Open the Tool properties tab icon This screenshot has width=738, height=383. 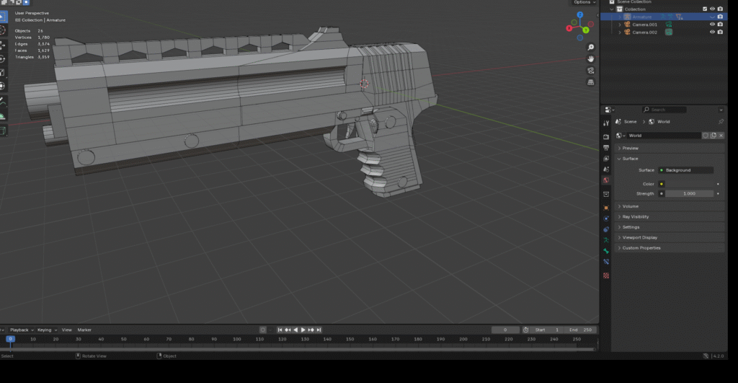tap(606, 123)
